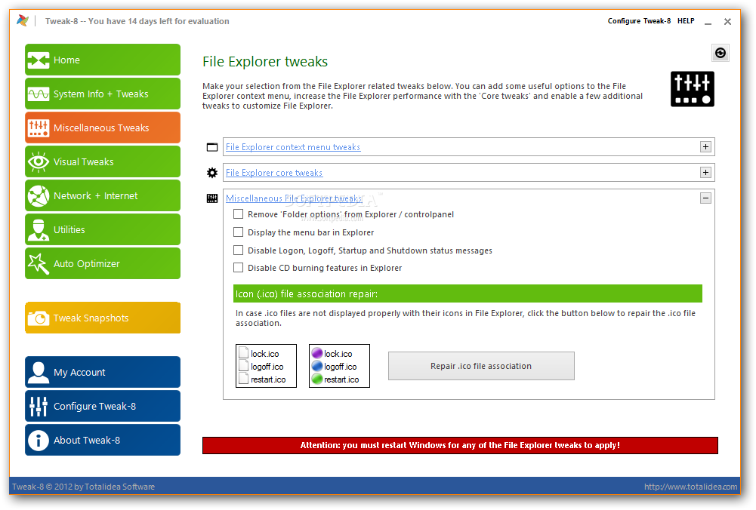Viewport: 756px width, 510px height.
Task: Open About Tweak-8 page
Action: 103,440
